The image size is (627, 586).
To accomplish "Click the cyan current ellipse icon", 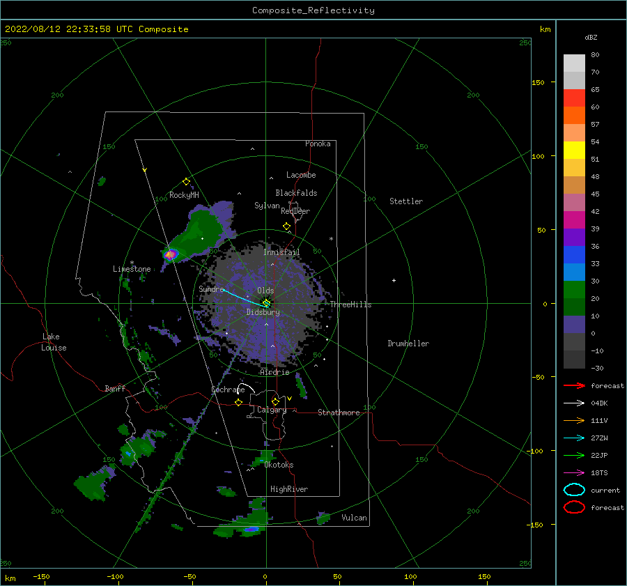I will (x=574, y=490).
